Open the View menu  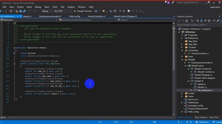coord(11,7)
